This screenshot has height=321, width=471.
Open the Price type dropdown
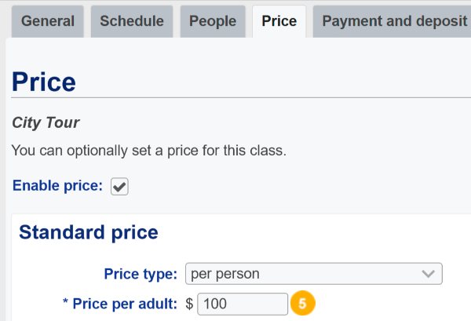[x=313, y=274]
